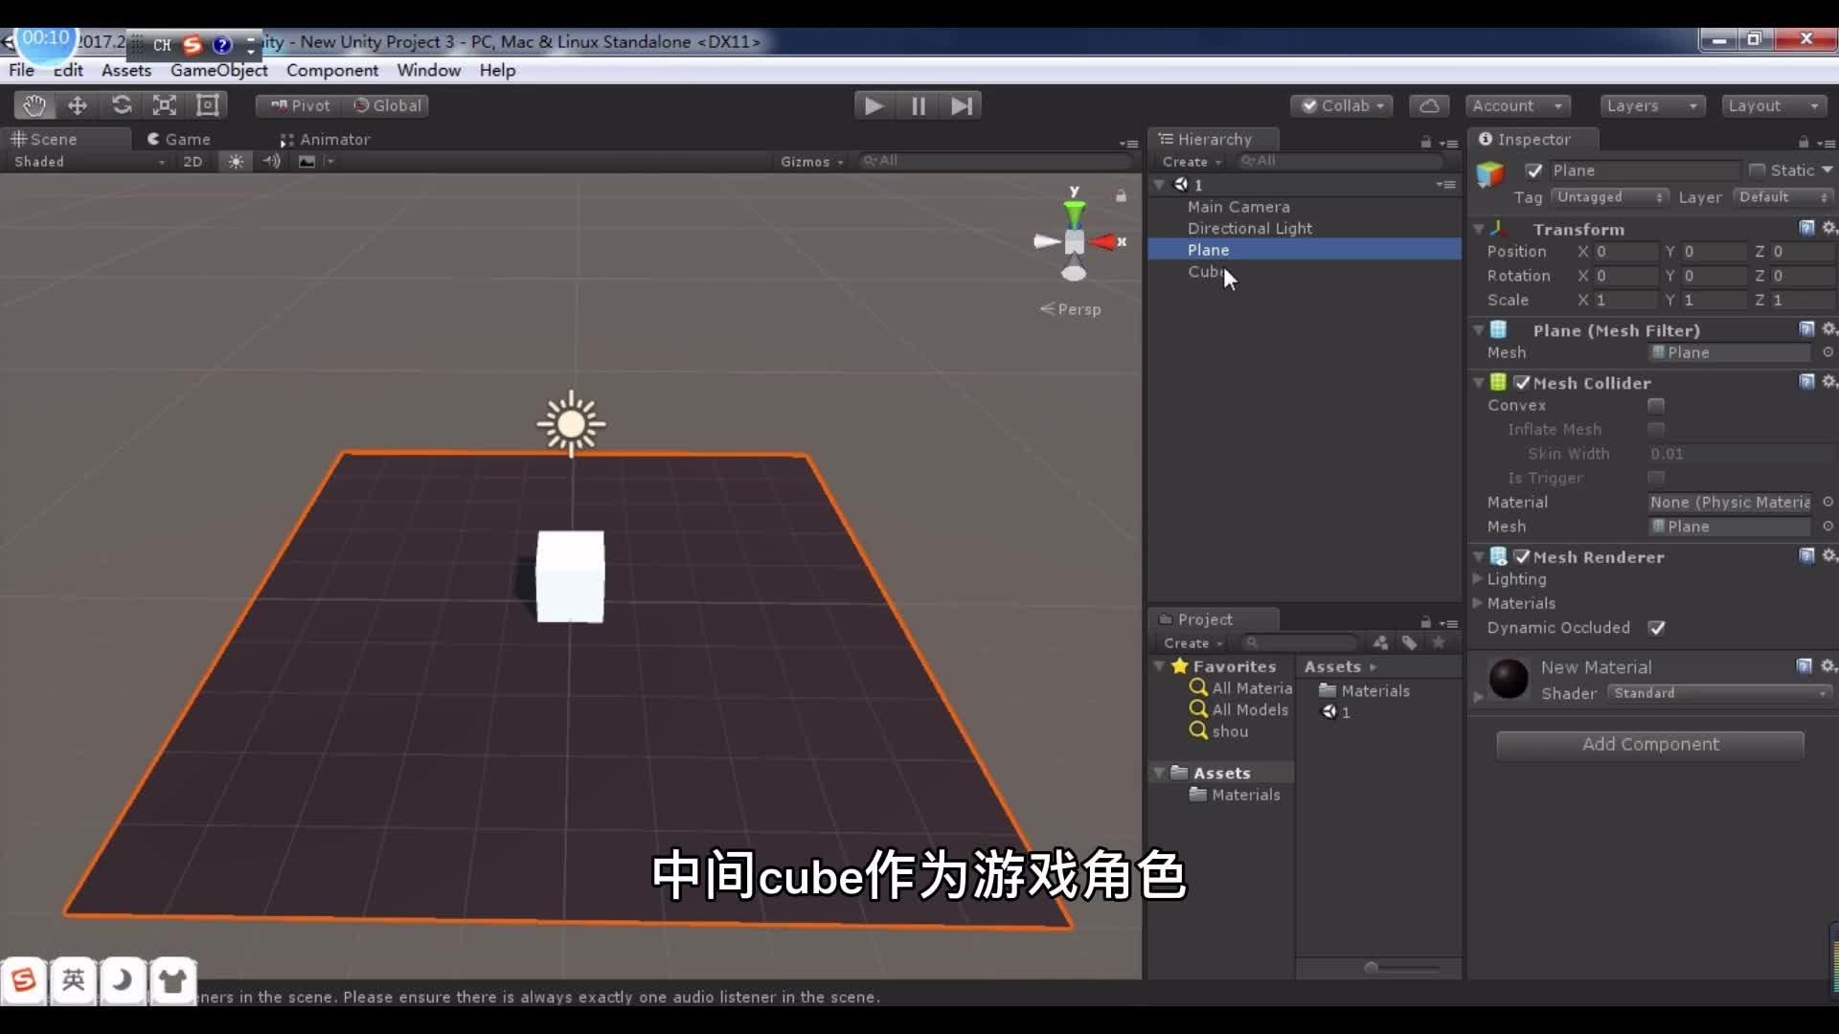
Task: Open Transform help book icon
Action: [x=1806, y=227]
